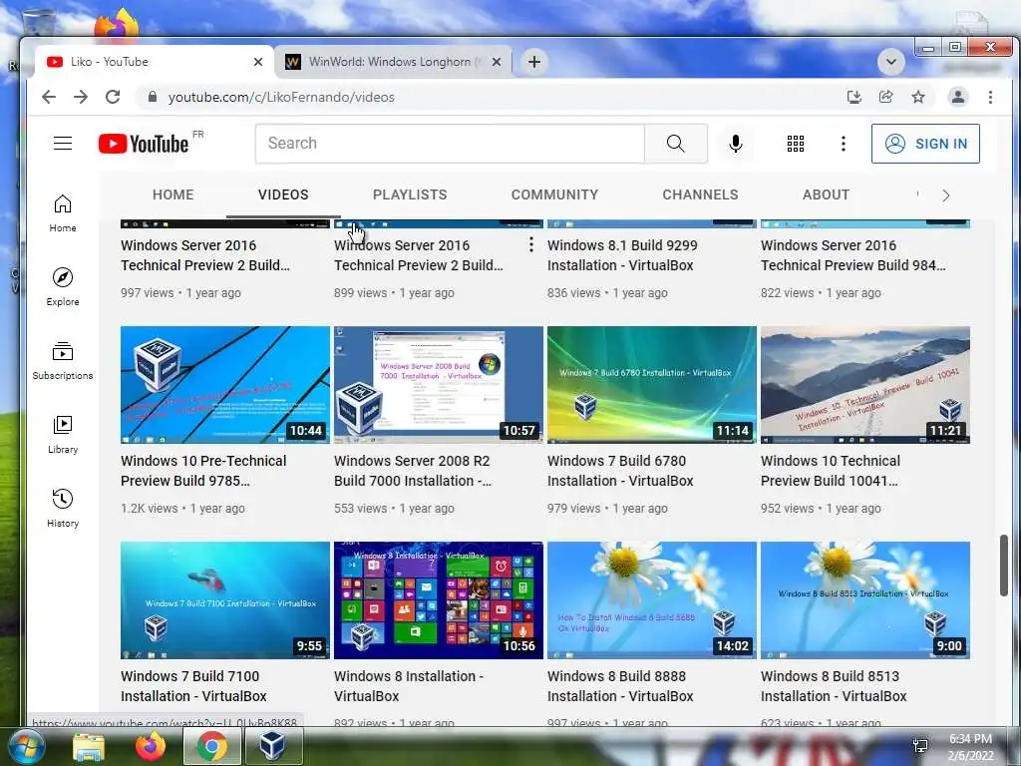Open the PLAYLISTS tab
The width and height of the screenshot is (1021, 766).
(x=410, y=194)
